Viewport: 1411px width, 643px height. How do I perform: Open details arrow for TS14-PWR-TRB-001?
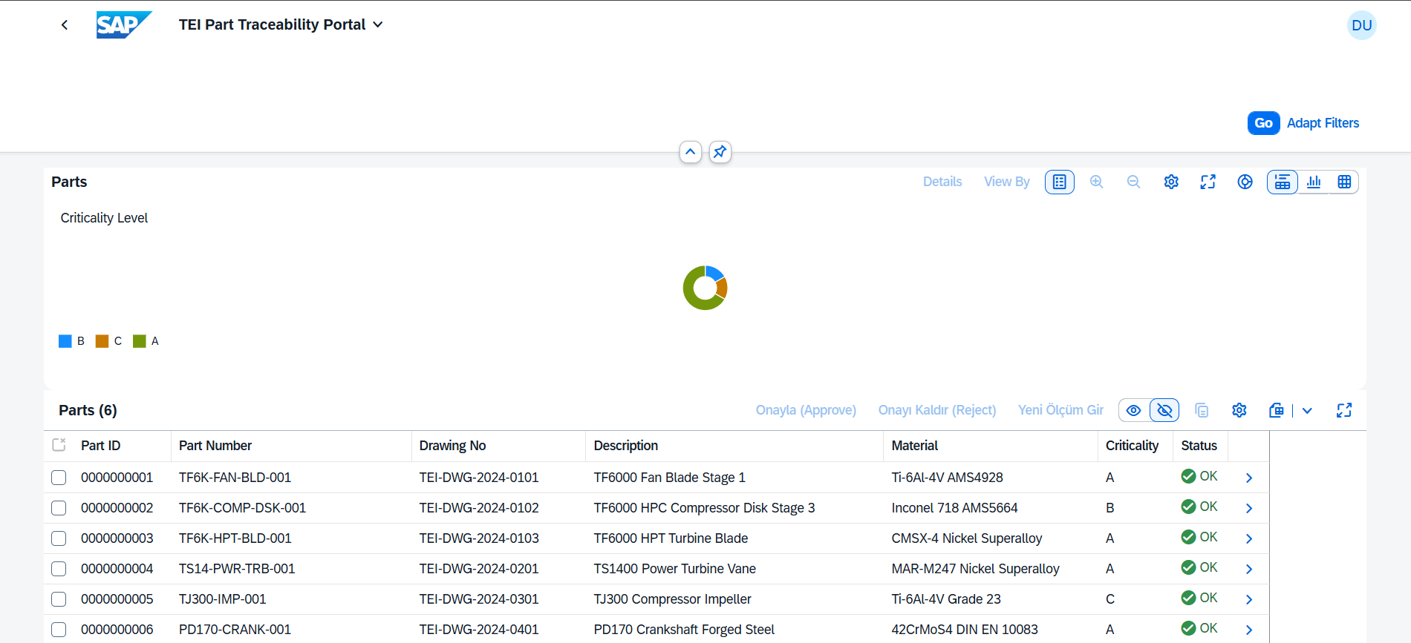click(x=1249, y=569)
